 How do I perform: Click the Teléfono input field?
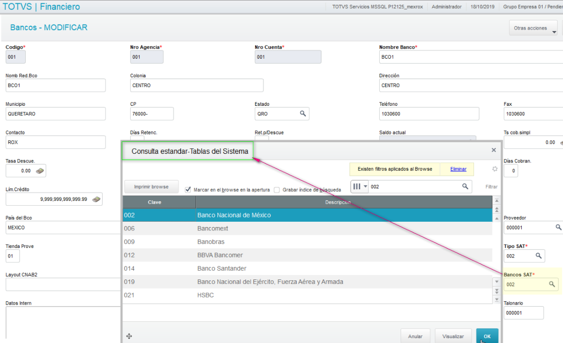coord(429,114)
